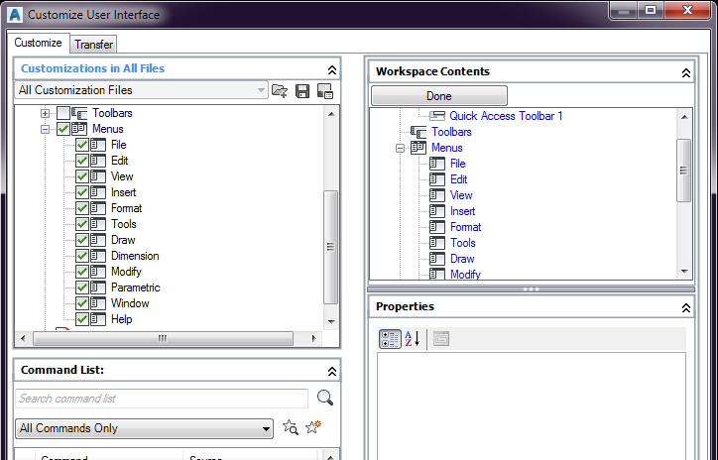Screen dimensions: 718x460
Task: Collapse Menus node in Workspace Contents
Action: (401, 148)
